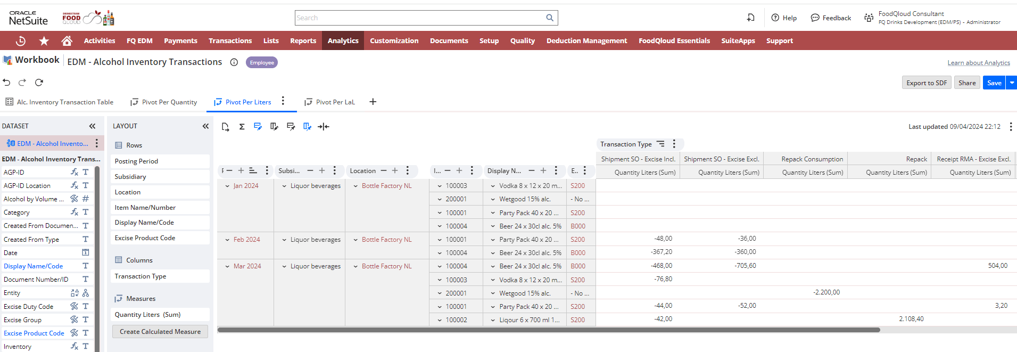Collapse all Location column rows
The image size is (1017, 352).
pos(383,171)
